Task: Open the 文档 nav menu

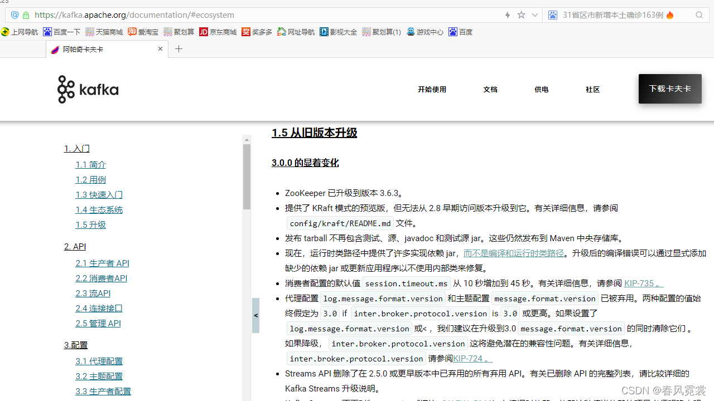Action: (x=490, y=89)
